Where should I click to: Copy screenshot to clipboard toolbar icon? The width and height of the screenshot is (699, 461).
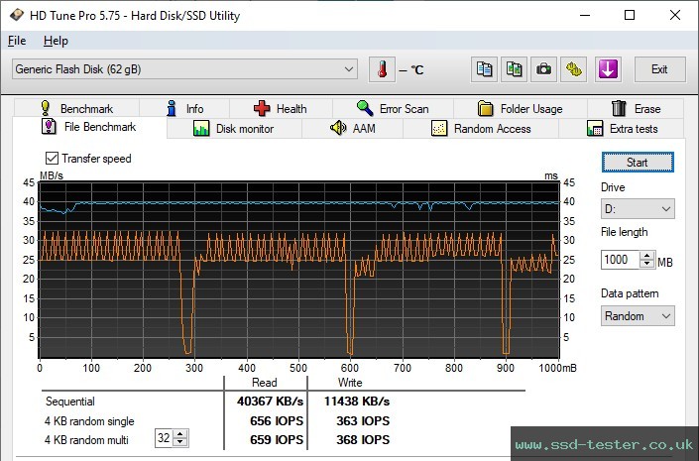click(x=514, y=69)
